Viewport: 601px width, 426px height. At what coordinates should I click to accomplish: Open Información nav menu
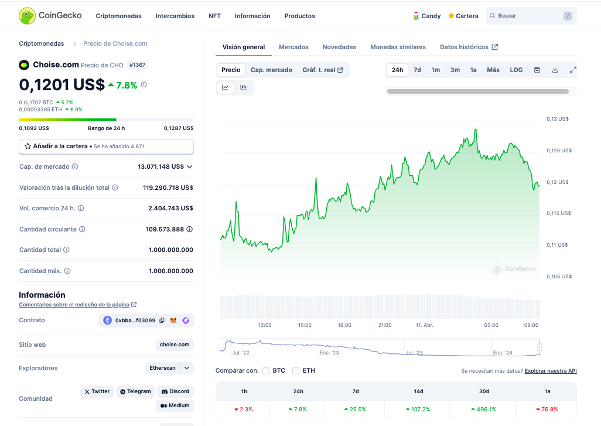[252, 16]
